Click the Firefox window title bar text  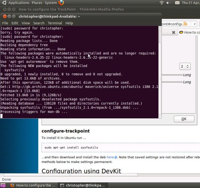(x=71, y=9)
